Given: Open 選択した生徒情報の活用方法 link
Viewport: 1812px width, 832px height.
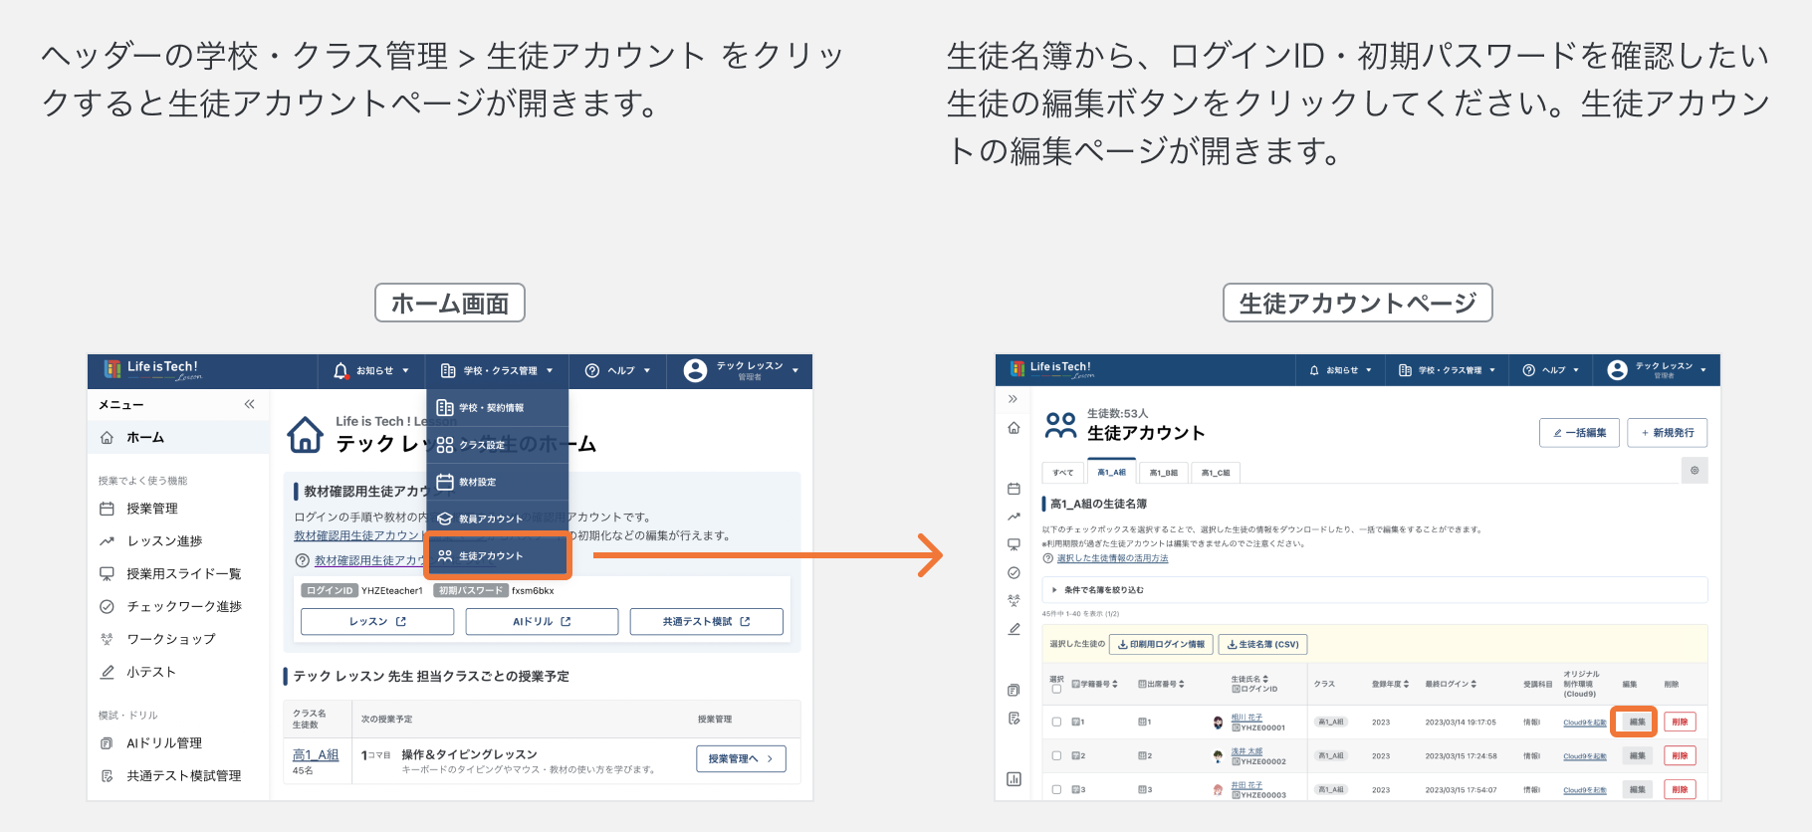Looking at the screenshot, I should [x=1112, y=558].
